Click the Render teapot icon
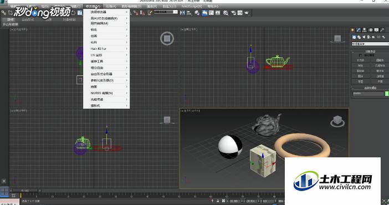The width and height of the screenshot is (389, 205). click(x=247, y=13)
